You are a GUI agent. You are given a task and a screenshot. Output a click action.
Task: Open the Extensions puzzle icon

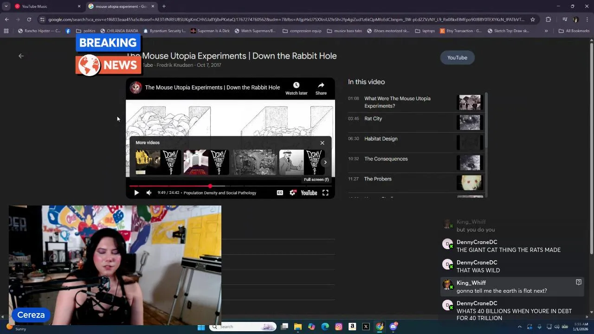(x=548, y=19)
